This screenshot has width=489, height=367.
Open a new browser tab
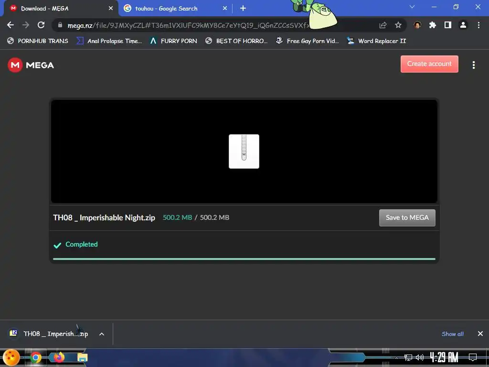243,9
